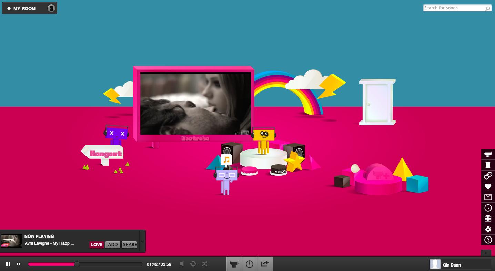Viewport: 495px width, 271px height.
Task: Open the friends faces icon in the sidebar
Action: tap(488, 176)
